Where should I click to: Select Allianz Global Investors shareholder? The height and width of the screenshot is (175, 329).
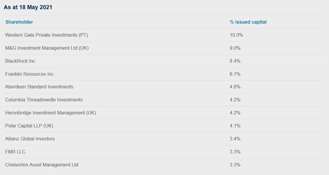30,139
